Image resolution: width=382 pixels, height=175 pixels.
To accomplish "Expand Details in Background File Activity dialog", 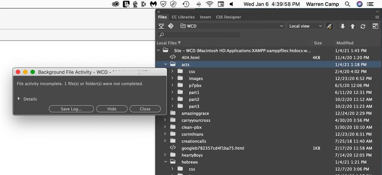I will tap(19, 99).
